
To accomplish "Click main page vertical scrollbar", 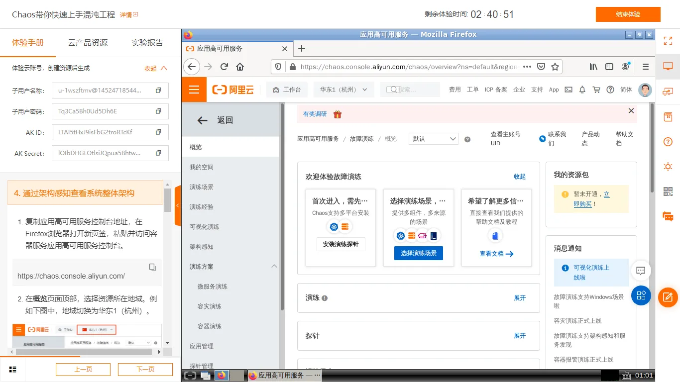I will pyautogui.click(x=653, y=148).
